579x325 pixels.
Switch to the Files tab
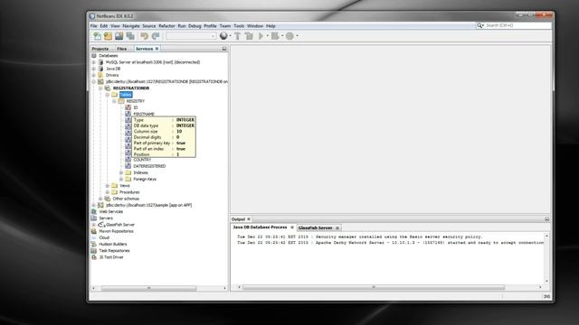coord(122,49)
